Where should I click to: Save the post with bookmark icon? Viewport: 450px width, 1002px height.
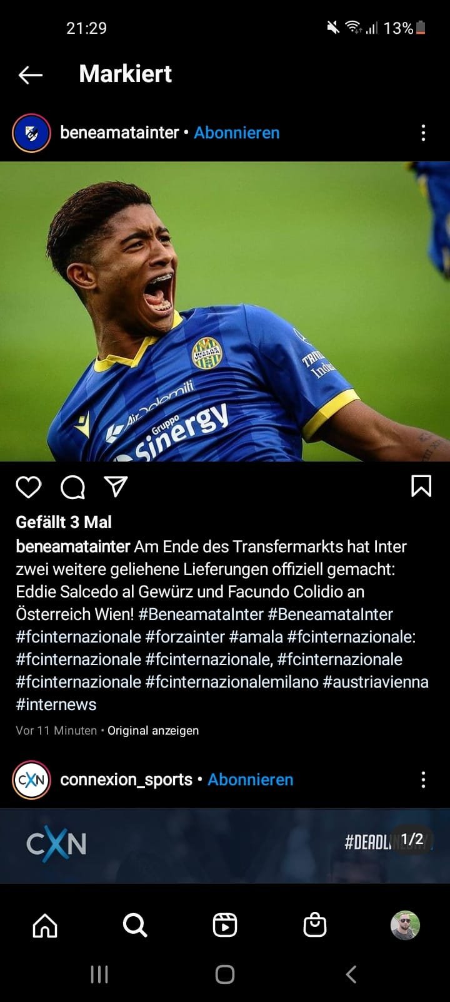(x=421, y=486)
